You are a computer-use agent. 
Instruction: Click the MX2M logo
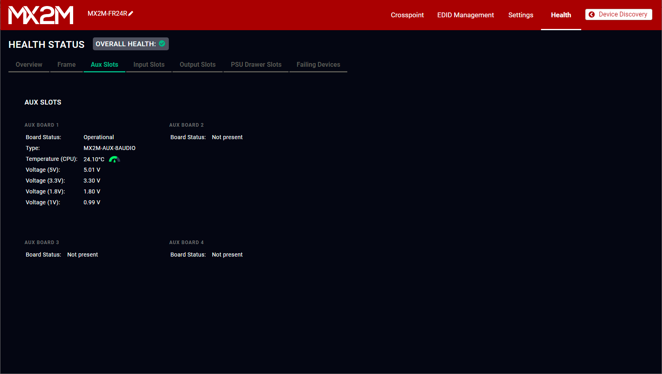[41, 15]
